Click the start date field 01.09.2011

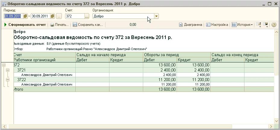point(13,16)
